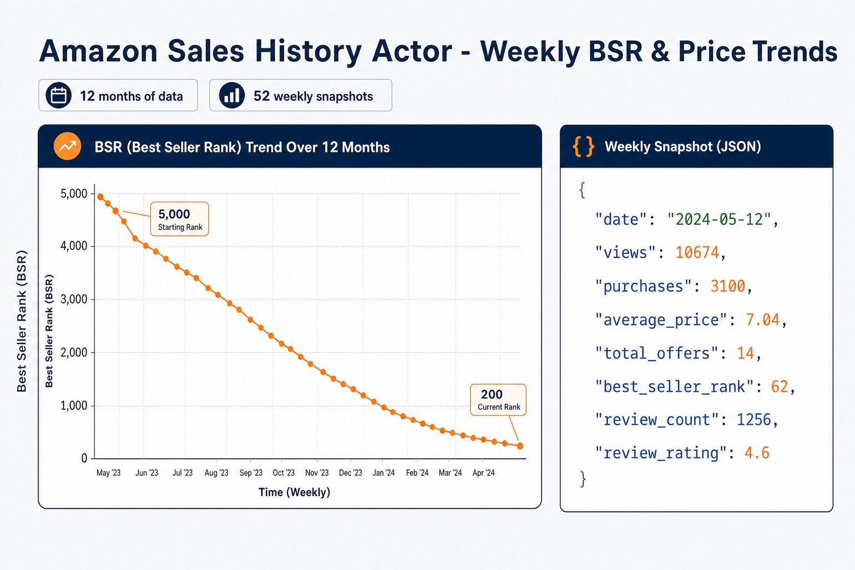
Task: Click the "best_seller_rank" JSON key
Action: point(674,386)
